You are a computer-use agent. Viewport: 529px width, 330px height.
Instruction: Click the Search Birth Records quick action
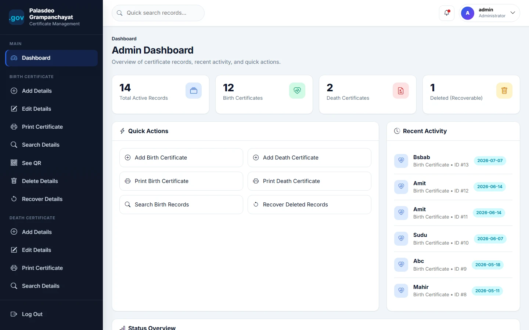181,205
